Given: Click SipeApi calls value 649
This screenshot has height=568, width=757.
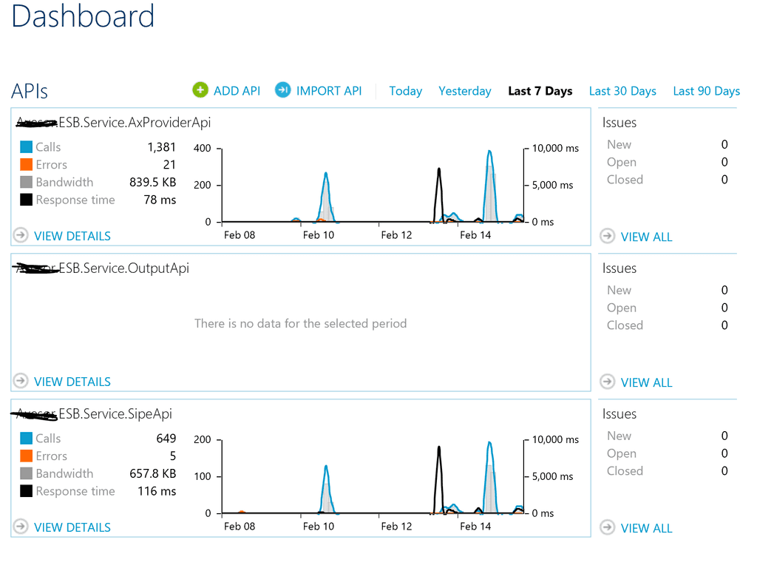Looking at the screenshot, I should (166, 438).
